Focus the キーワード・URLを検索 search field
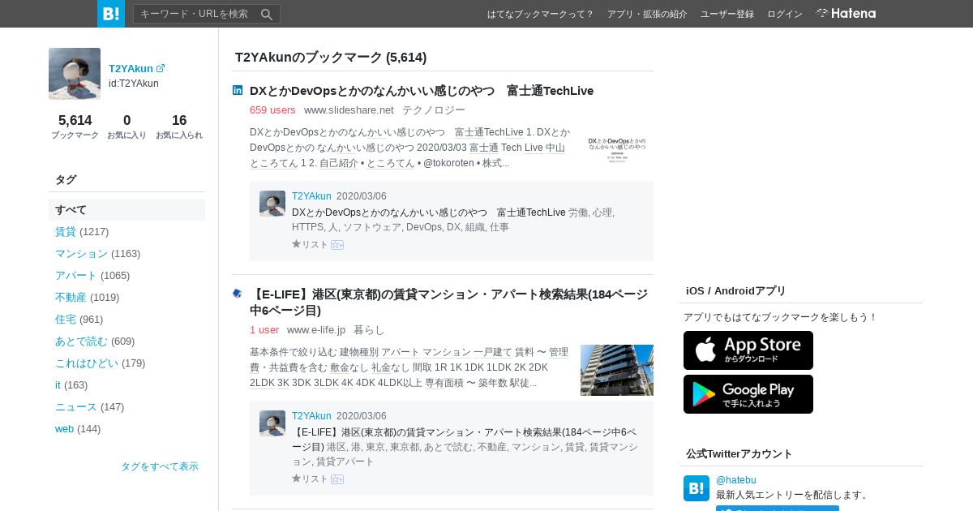Screen dimensions: 973x511 click(x=195, y=14)
